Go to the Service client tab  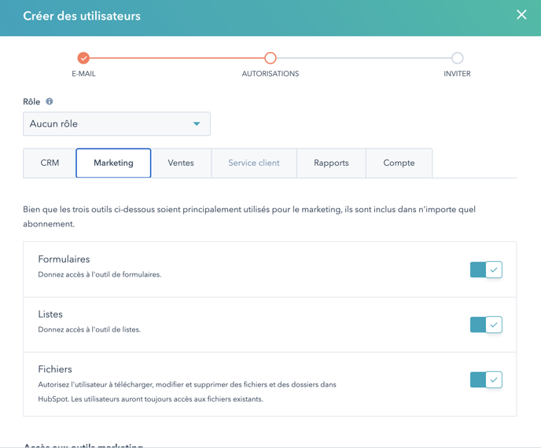point(254,163)
